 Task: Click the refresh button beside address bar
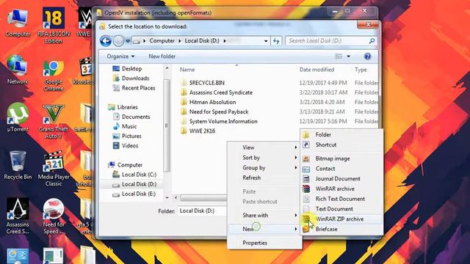pos(276,41)
